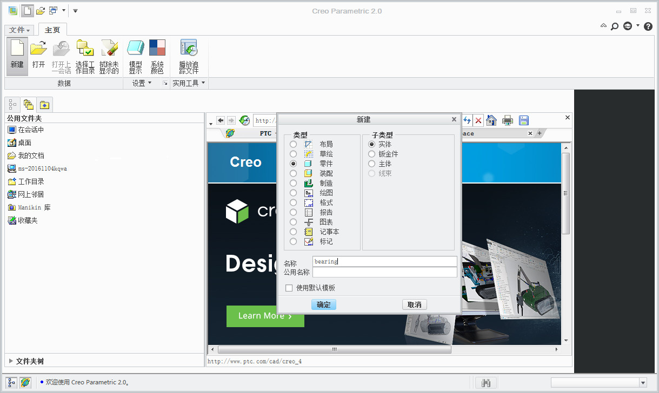This screenshot has height=393, width=659.
Task: Select the 主页 (Home) ribbon tab
Action: point(52,30)
